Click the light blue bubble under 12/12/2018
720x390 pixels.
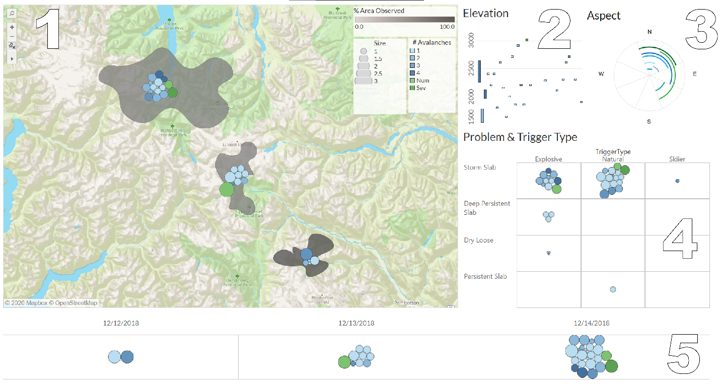(115, 357)
